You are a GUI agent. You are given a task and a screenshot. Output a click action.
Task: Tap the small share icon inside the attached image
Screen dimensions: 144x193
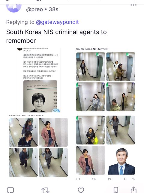coord(133,179)
